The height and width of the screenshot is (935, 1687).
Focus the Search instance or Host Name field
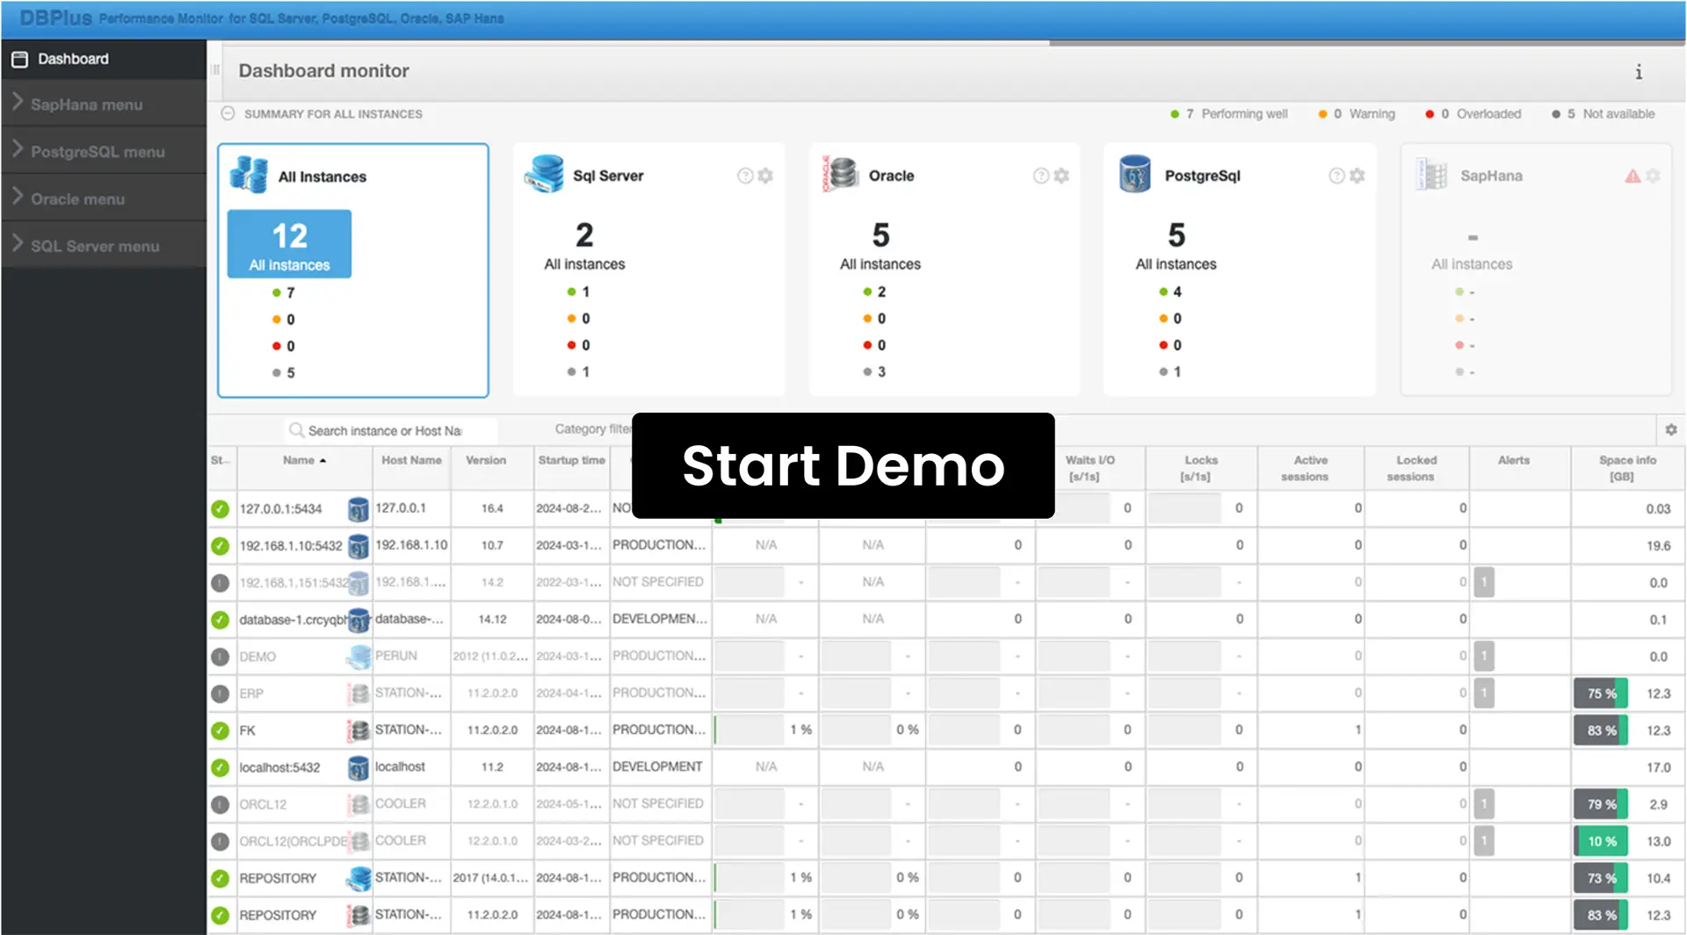(x=392, y=431)
